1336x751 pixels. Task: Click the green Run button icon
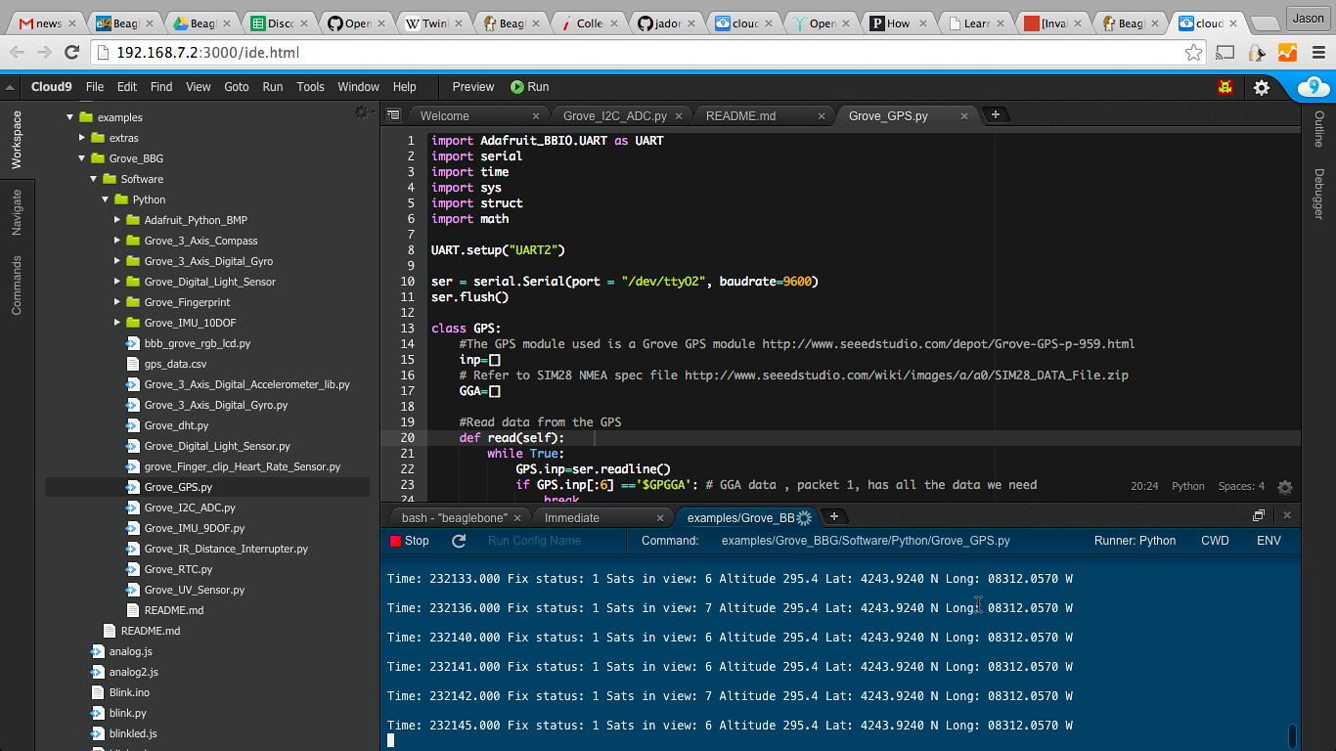517,87
